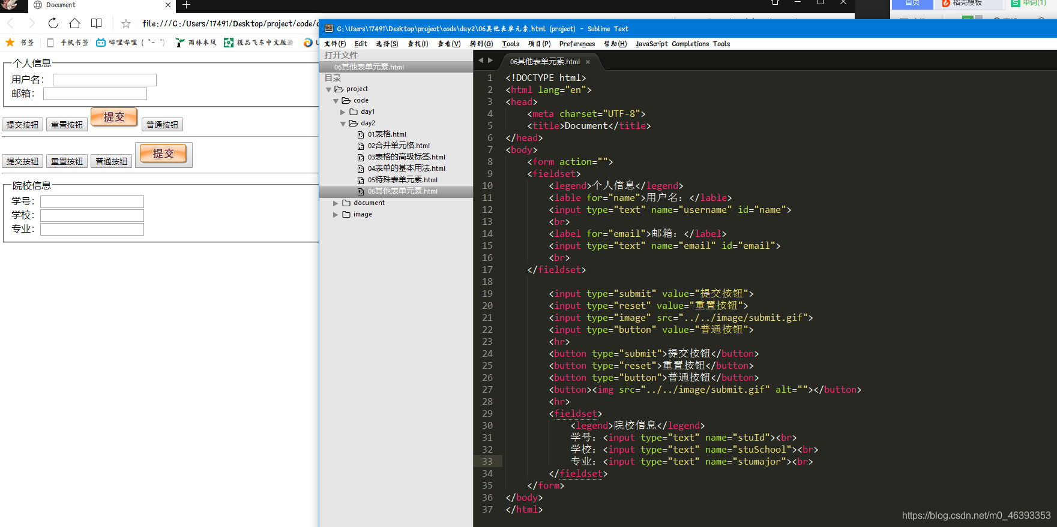Open the 极品飞车中文版 bookmark
The image size is (1057, 527).
(x=259, y=43)
